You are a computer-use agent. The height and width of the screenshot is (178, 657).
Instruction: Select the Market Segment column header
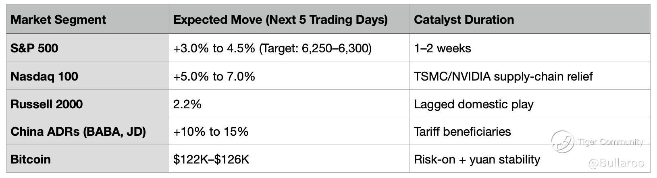pos(58,20)
